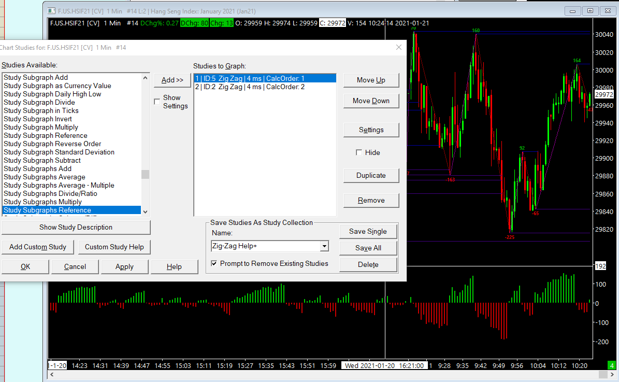
Task: Select Study Subgraphs Average - Multiple
Action: (71, 185)
